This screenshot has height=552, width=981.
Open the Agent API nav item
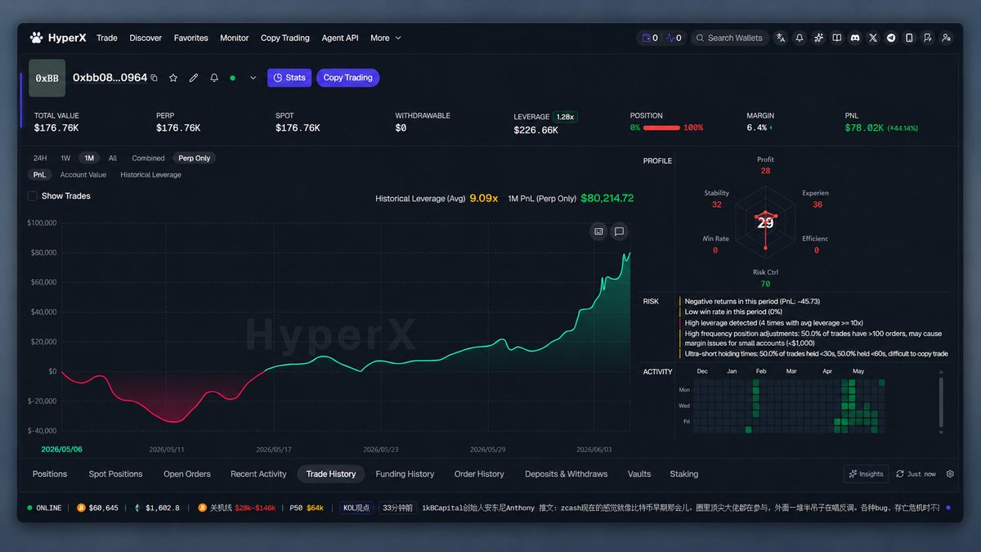click(x=340, y=38)
